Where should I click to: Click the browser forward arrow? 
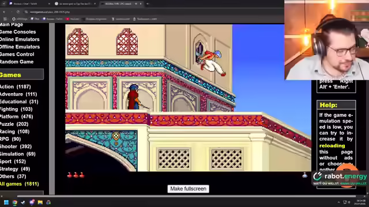tap(12, 11)
